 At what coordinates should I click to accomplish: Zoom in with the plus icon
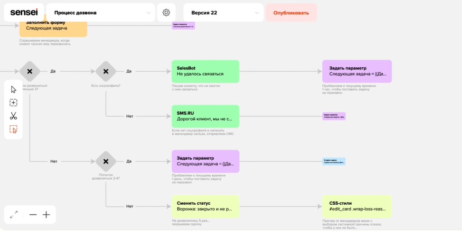[46, 215]
